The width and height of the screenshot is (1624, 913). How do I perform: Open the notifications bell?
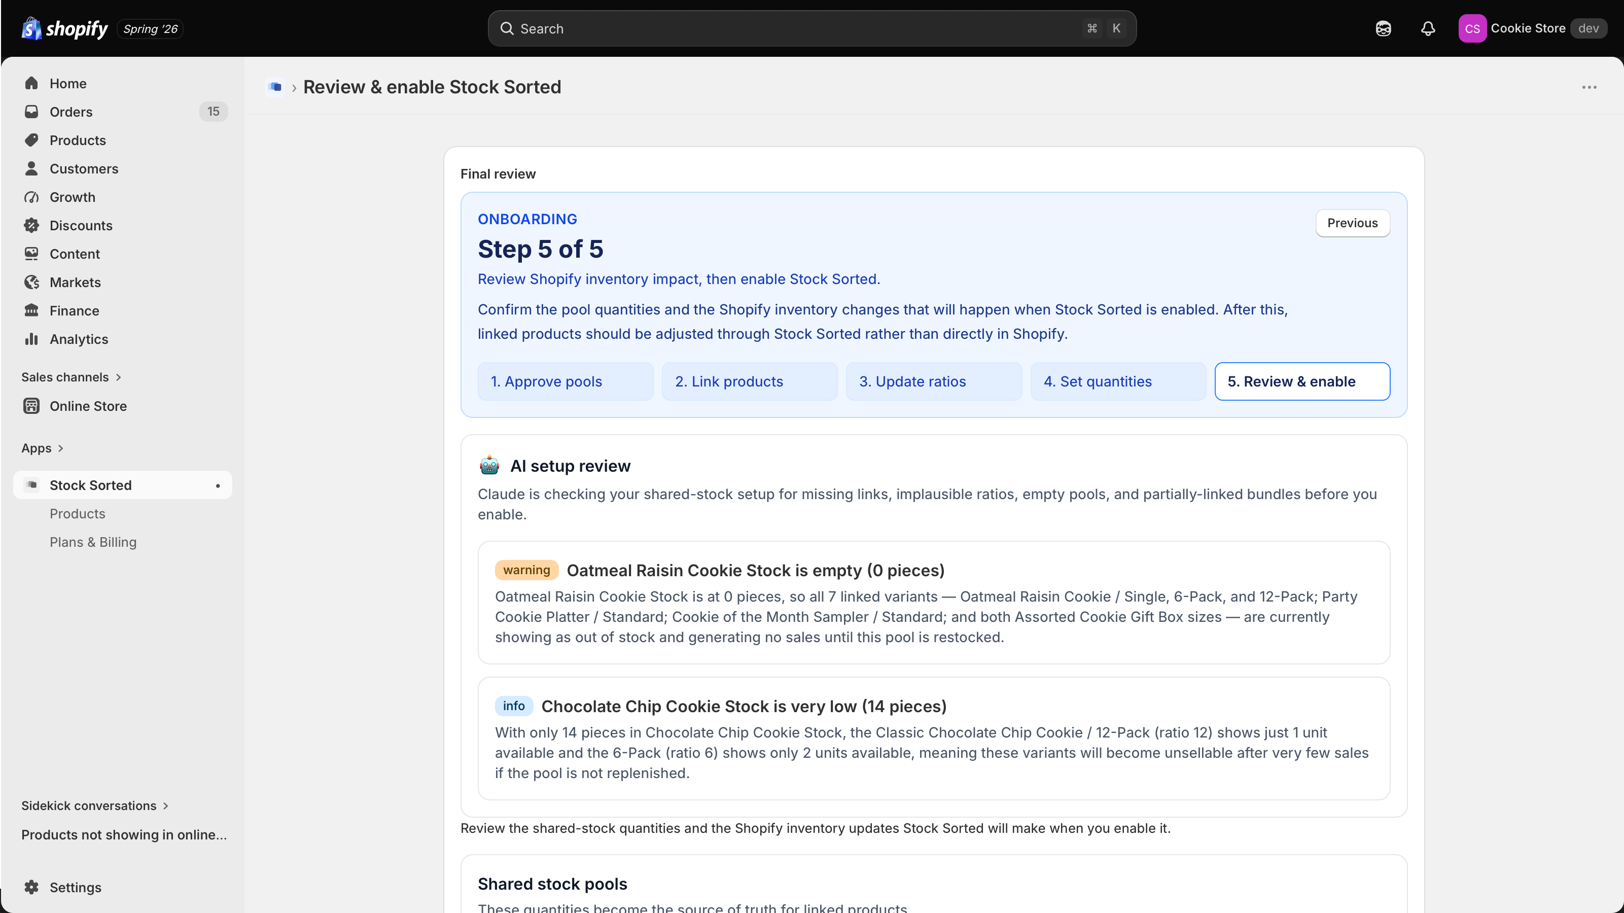coord(1428,28)
